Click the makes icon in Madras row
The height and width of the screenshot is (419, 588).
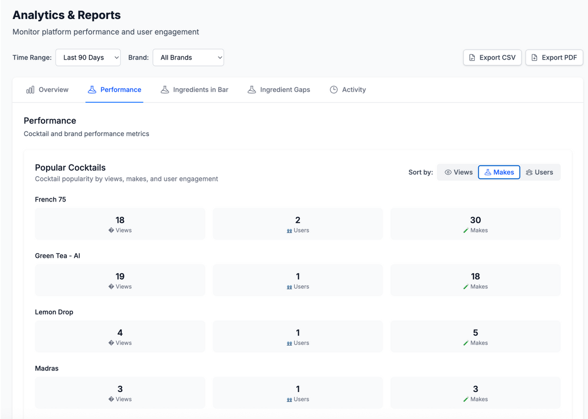click(x=466, y=399)
